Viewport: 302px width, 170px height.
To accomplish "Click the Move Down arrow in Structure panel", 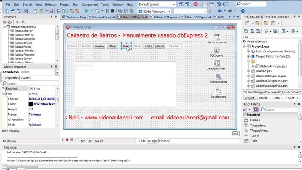I will point(23,22).
